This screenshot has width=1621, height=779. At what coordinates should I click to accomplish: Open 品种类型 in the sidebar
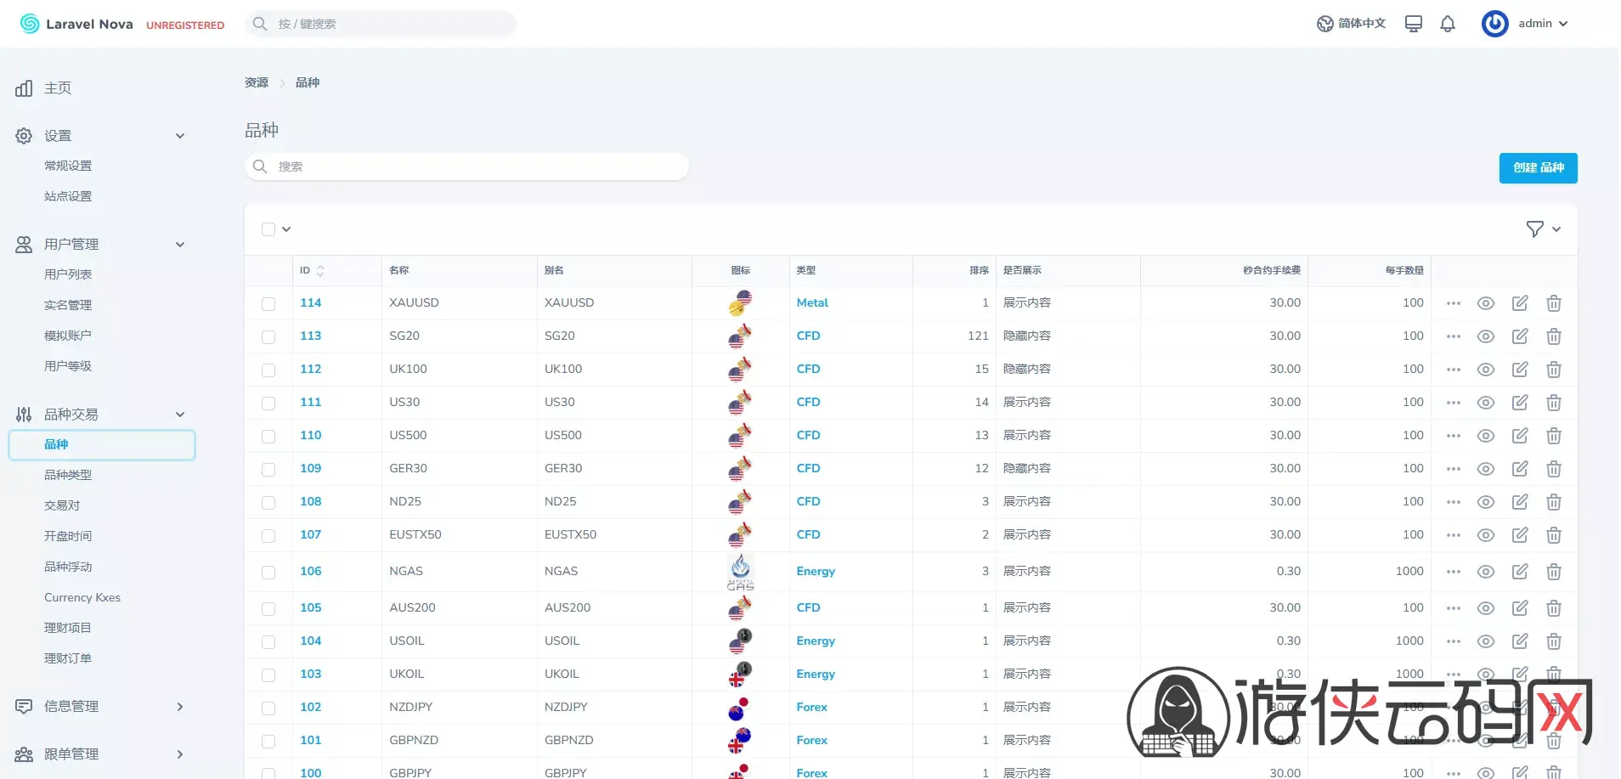tap(68, 475)
